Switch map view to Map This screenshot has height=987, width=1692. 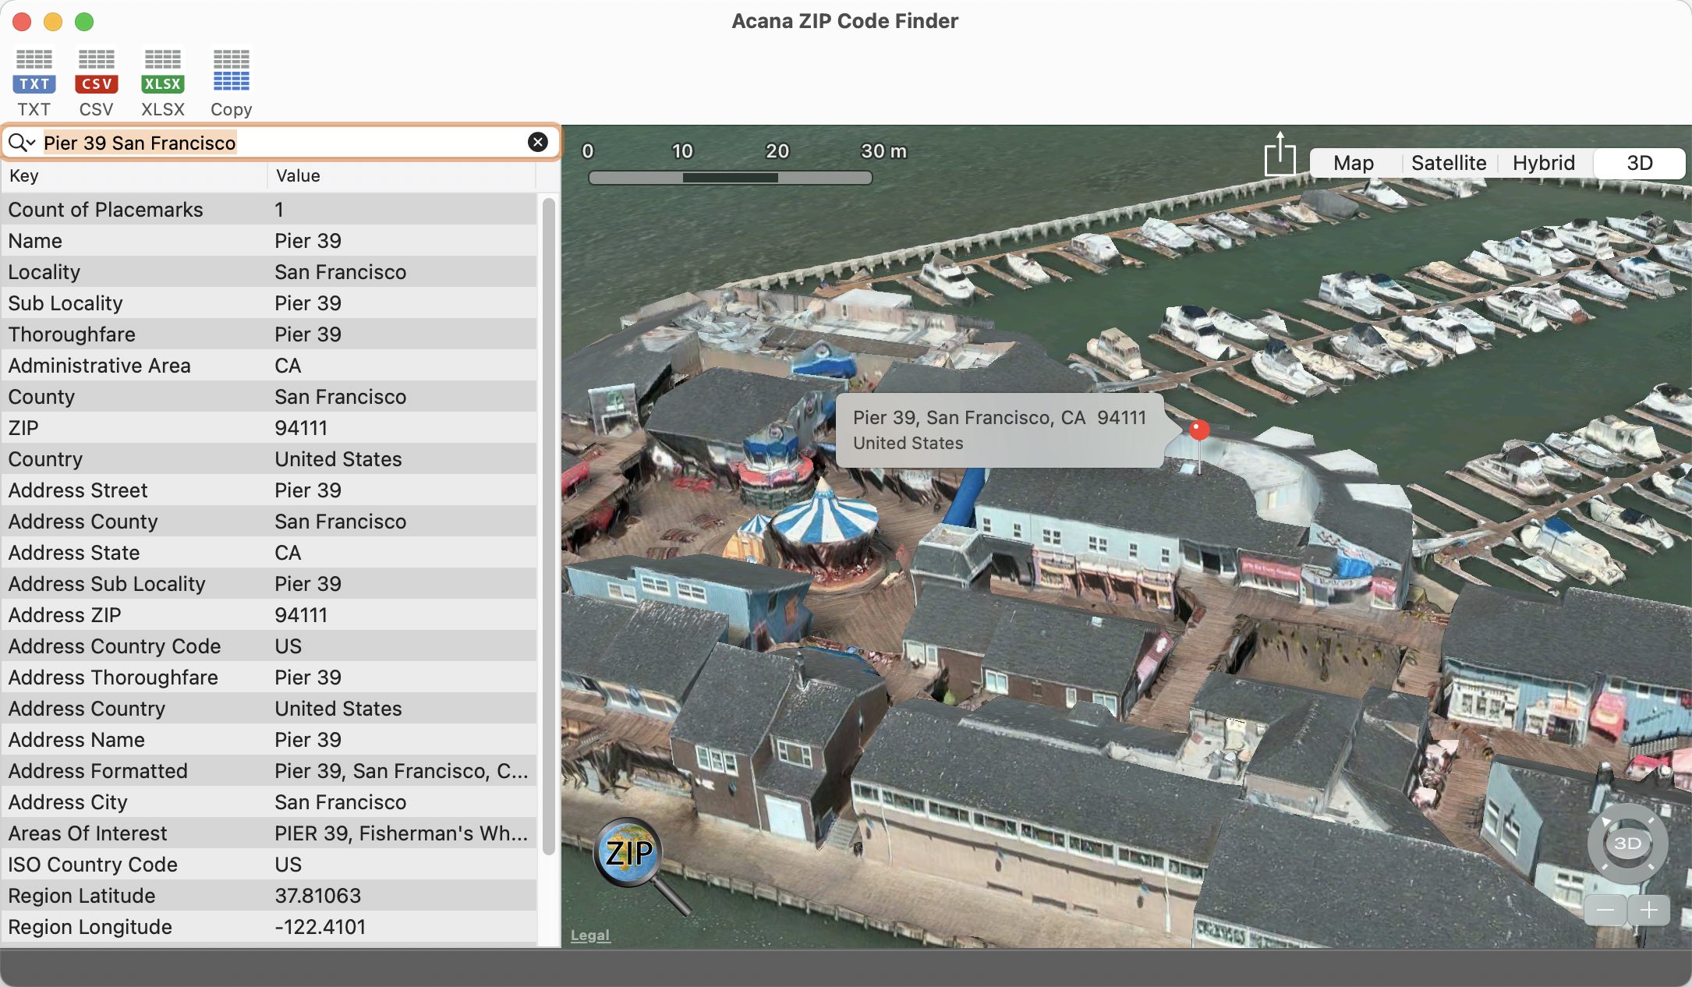click(1354, 163)
